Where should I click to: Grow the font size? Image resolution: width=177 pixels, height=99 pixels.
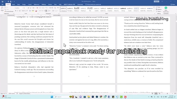[x=29, y=8]
